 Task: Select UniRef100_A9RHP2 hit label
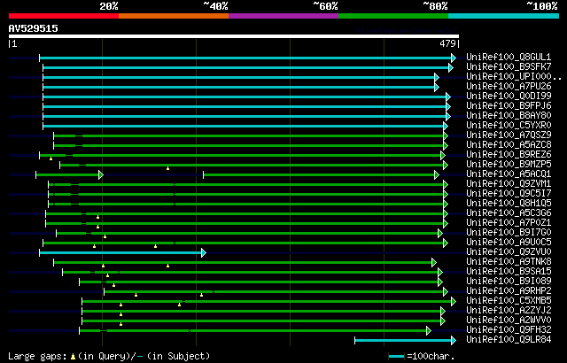509,291
